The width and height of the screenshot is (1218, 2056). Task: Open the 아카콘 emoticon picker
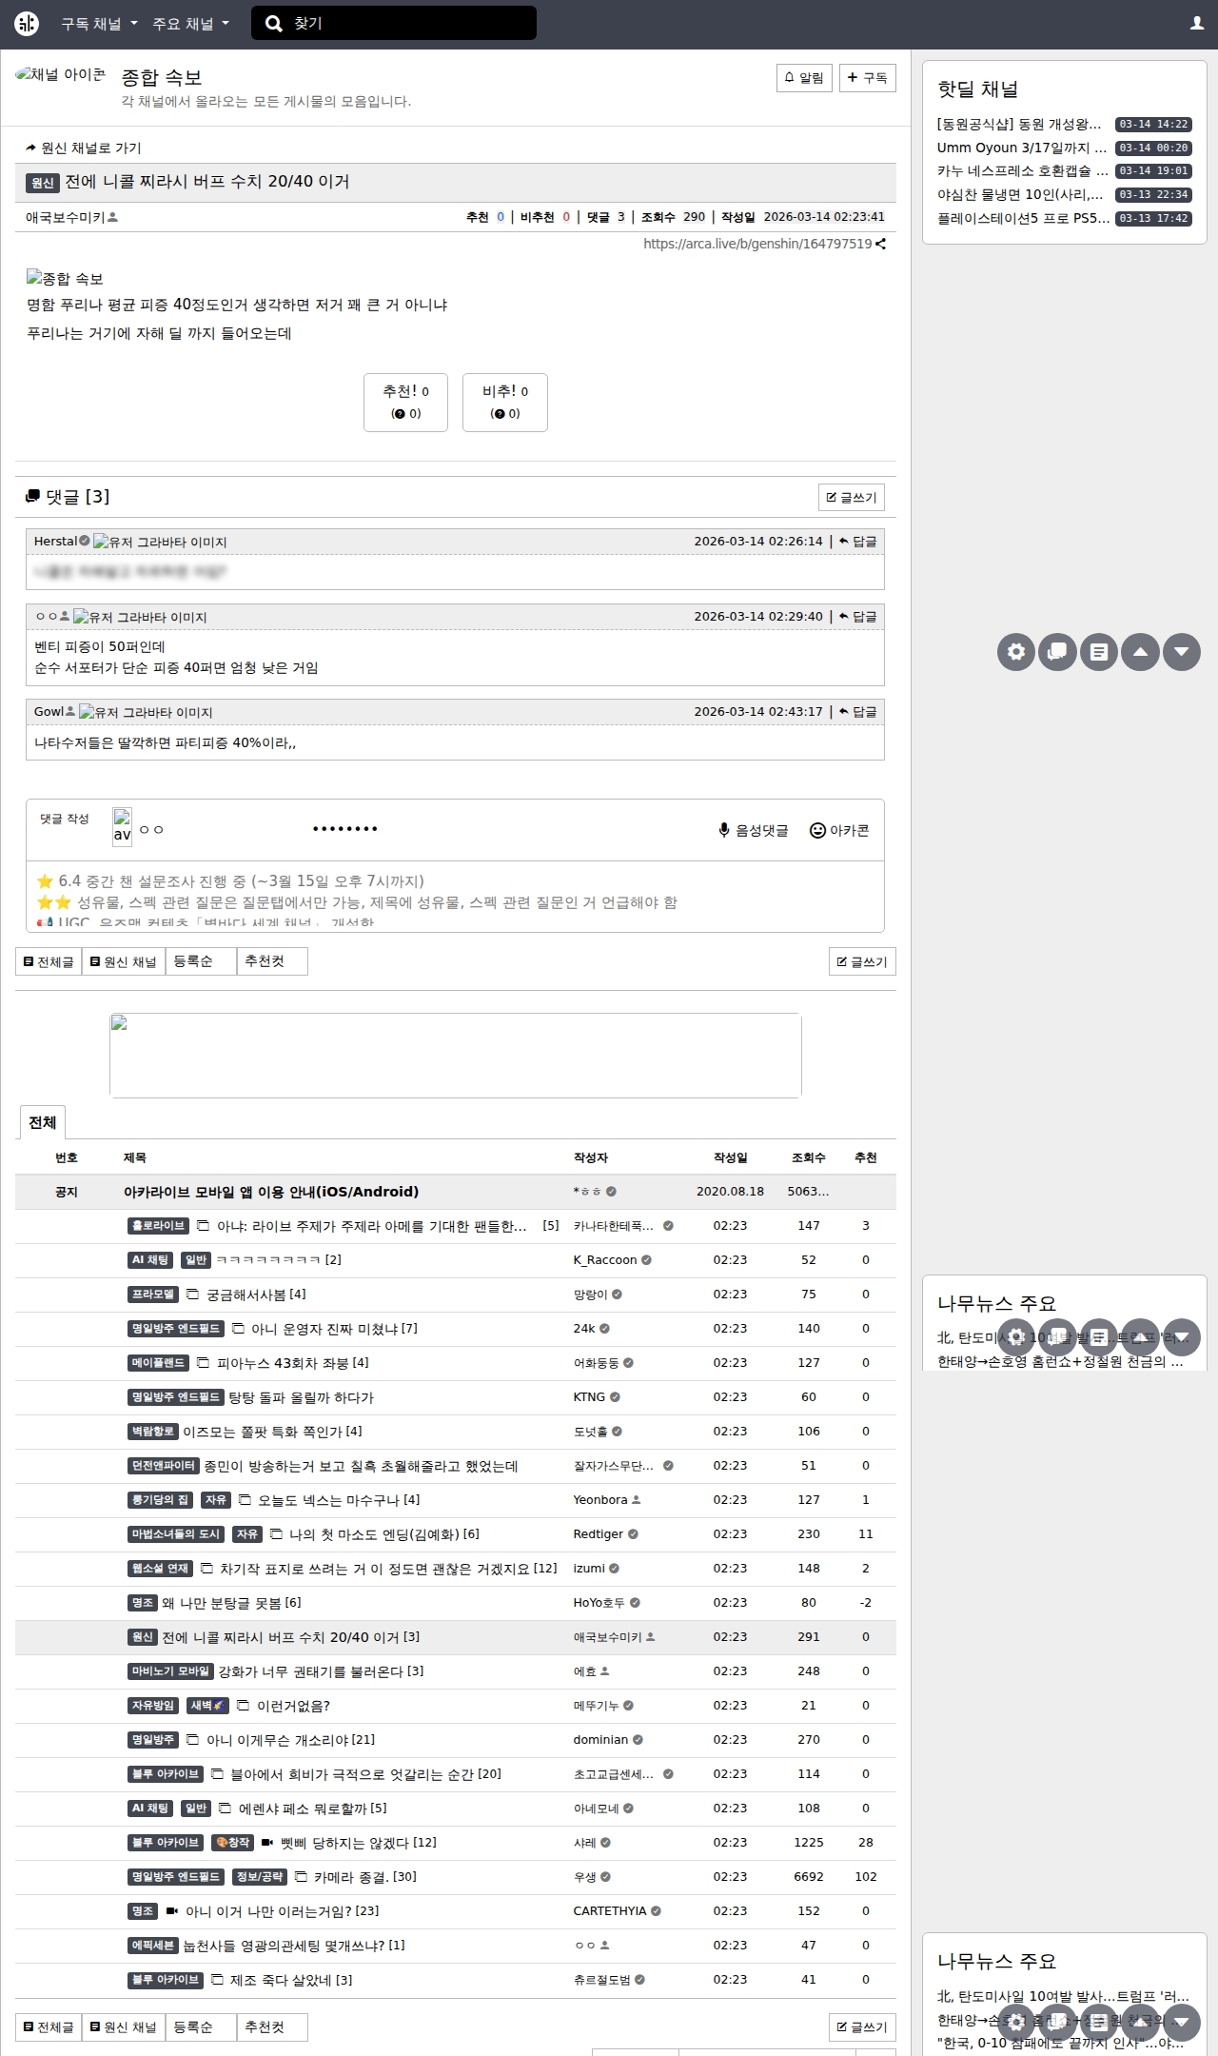click(839, 830)
